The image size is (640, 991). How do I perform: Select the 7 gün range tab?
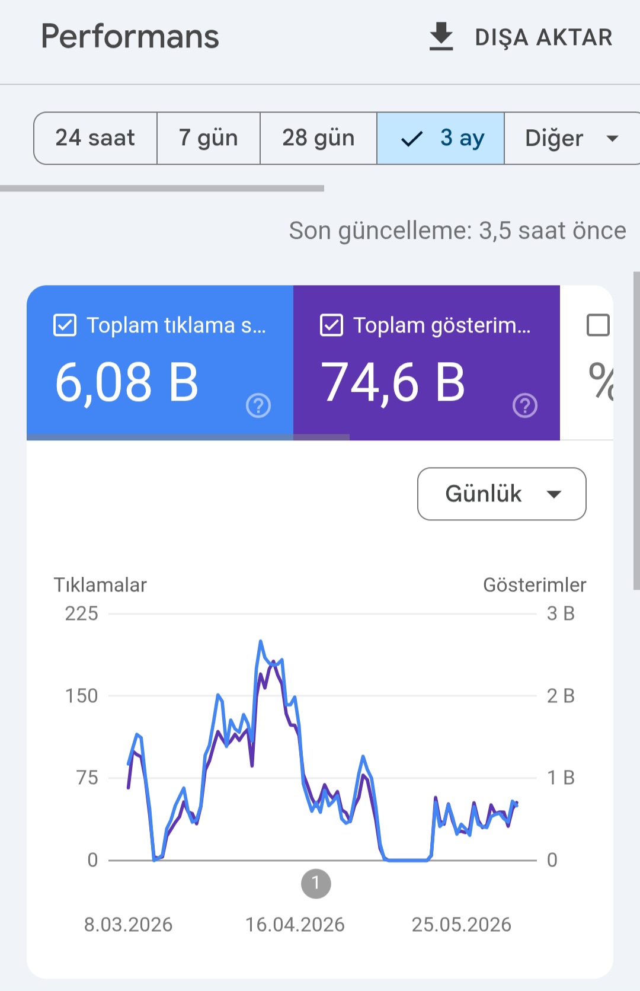tap(209, 138)
